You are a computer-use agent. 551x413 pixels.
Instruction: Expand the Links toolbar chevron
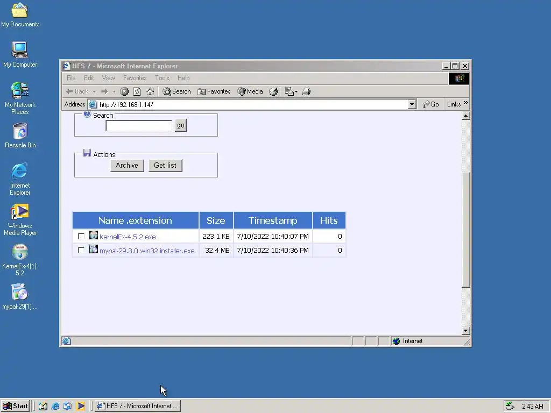pos(466,103)
